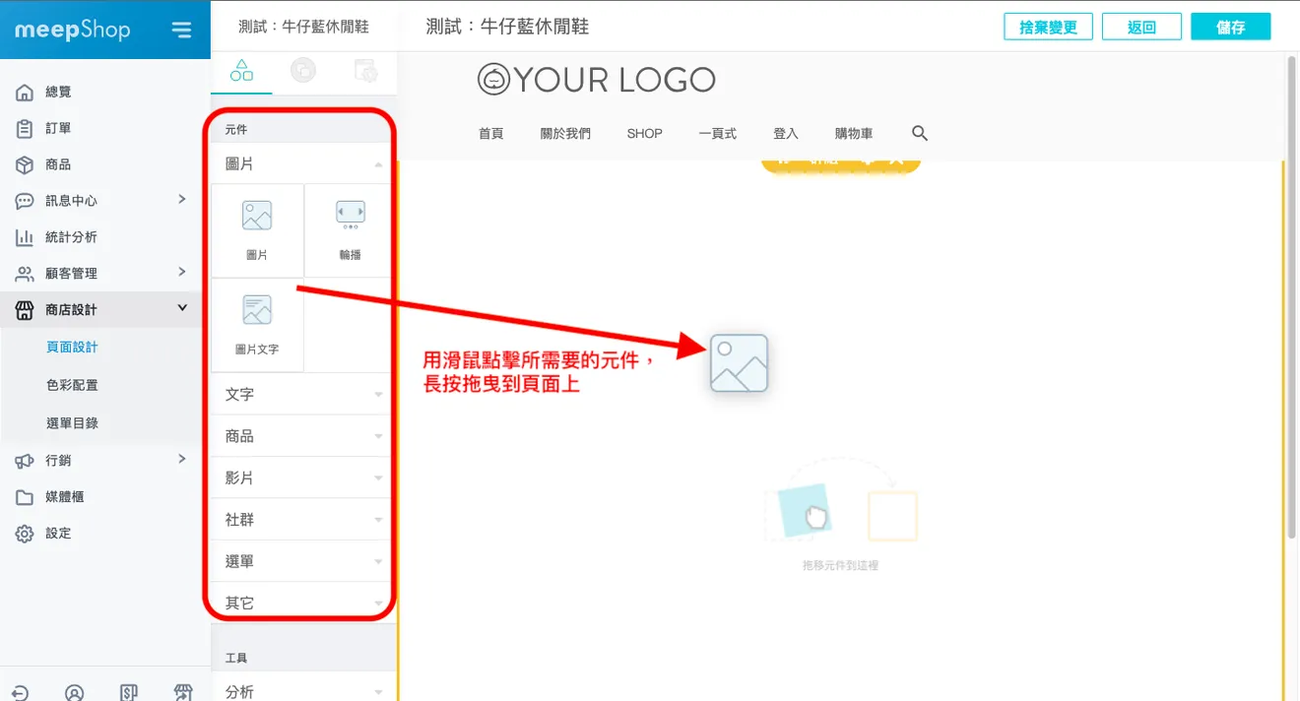The width and height of the screenshot is (1300, 701).
Task: Click 首頁 in preview navigation
Action: pyautogui.click(x=491, y=134)
